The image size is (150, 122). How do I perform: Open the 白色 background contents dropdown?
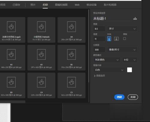109,70
